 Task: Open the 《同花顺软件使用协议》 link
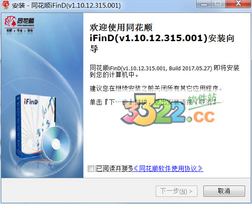click(x=168, y=168)
